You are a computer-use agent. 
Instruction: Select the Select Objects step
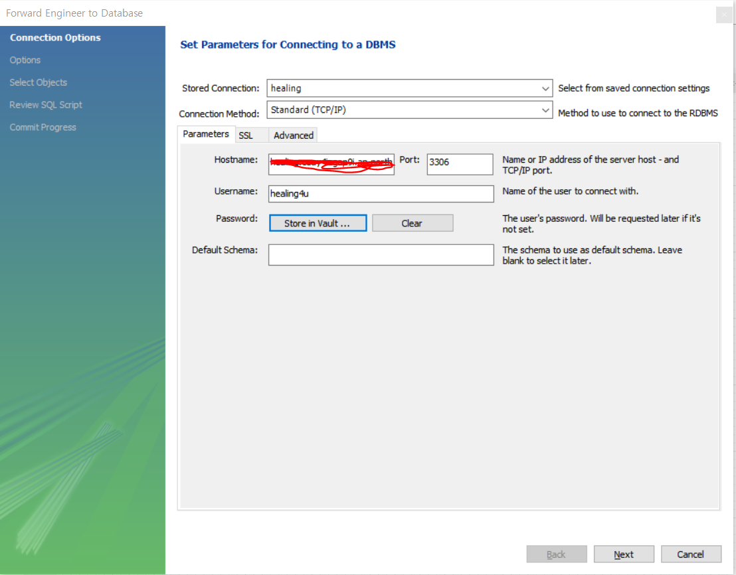tap(39, 82)
